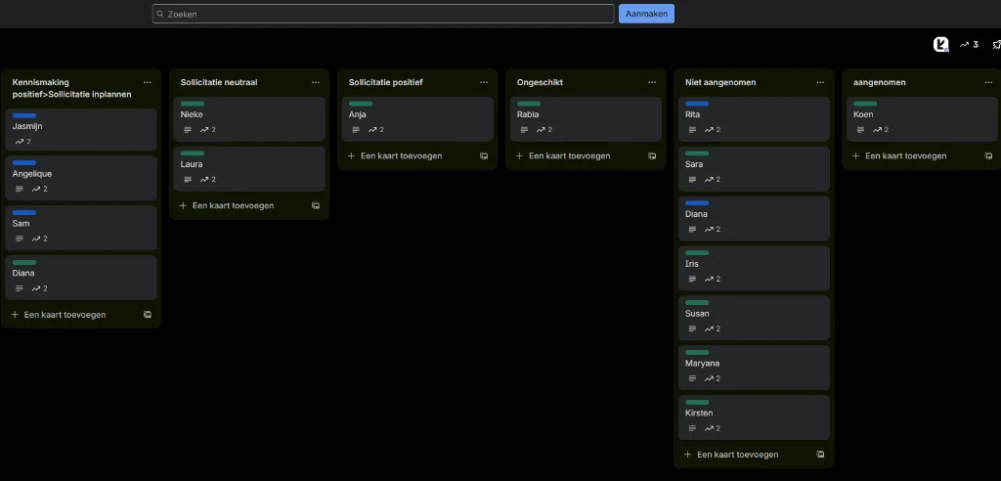Click trend icon on Maryana card

coord(710,378)
